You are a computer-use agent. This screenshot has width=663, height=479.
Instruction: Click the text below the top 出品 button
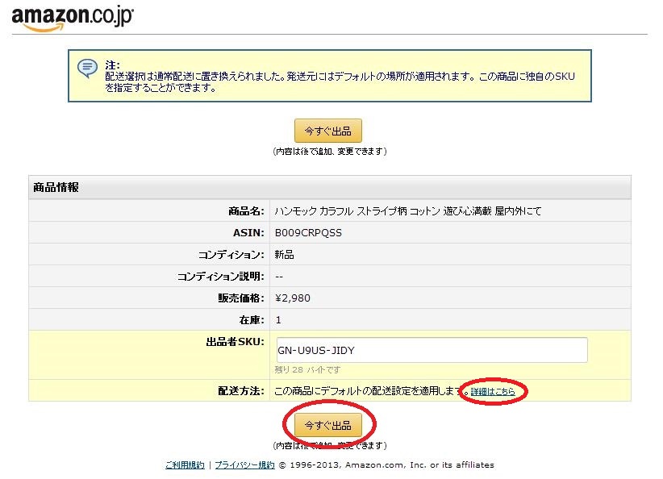tap(328, 150)
